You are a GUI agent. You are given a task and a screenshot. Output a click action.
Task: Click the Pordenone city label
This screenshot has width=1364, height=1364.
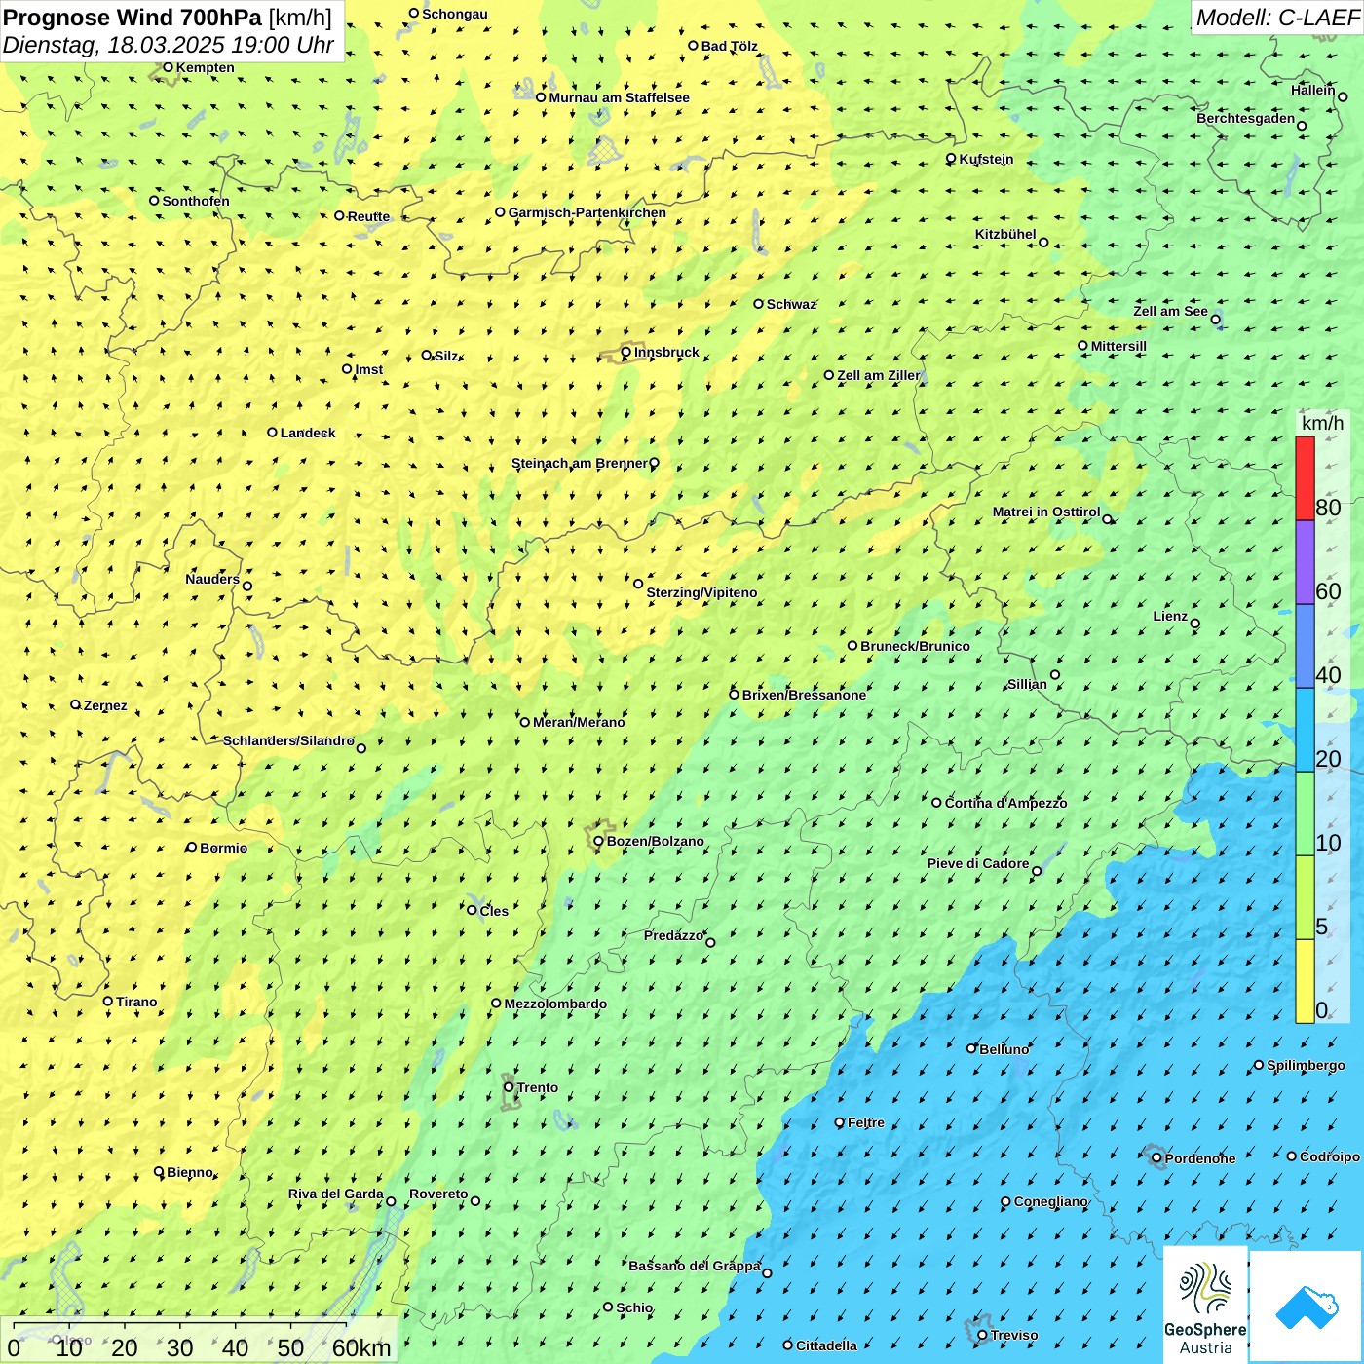pyautogui.click(x=1200, y=1158)
